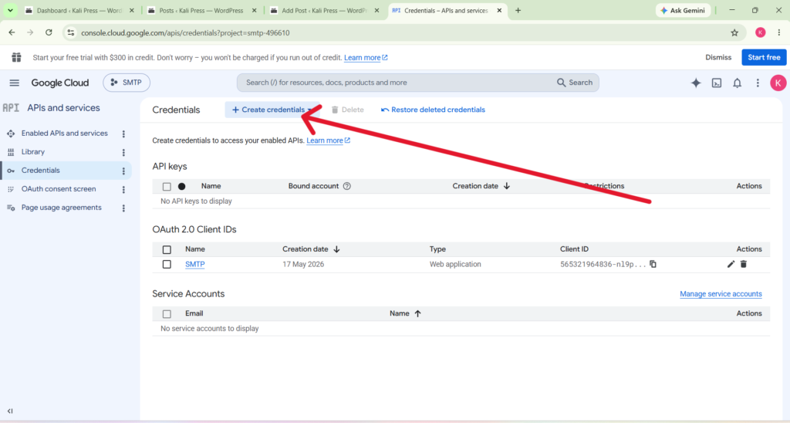This screenshot has width=790, height=423.
Task: Open a new browser tab
Action: coord(518,10)
